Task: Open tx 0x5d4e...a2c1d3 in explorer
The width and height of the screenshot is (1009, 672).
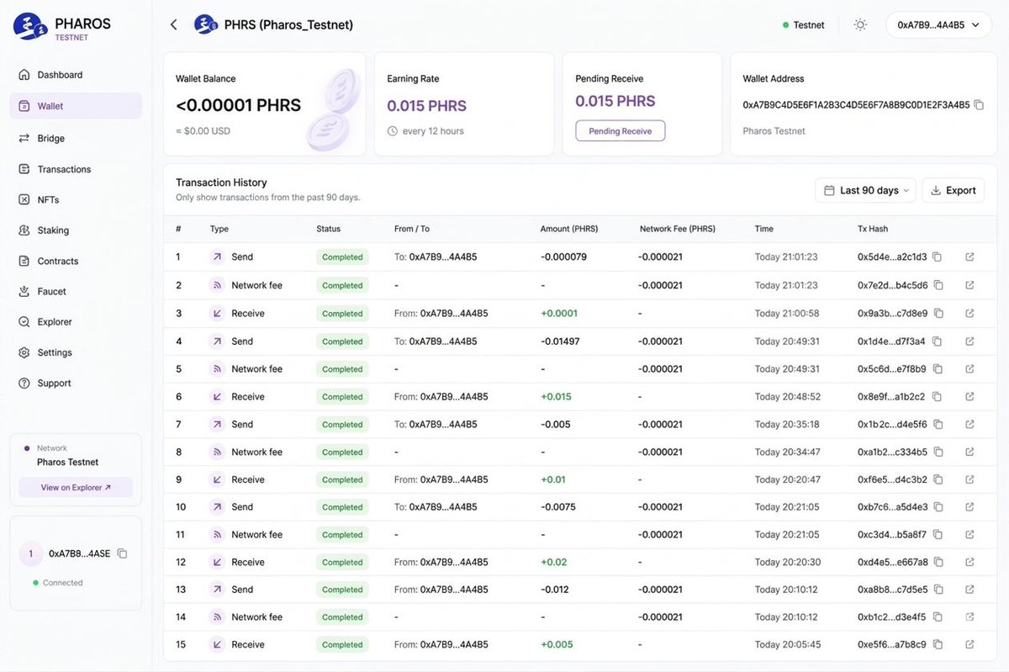Action: point(969,257)
